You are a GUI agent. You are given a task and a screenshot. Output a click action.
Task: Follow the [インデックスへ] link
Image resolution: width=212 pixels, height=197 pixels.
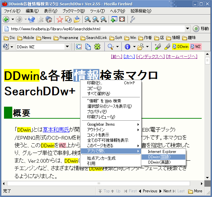[x=150, y=57]
